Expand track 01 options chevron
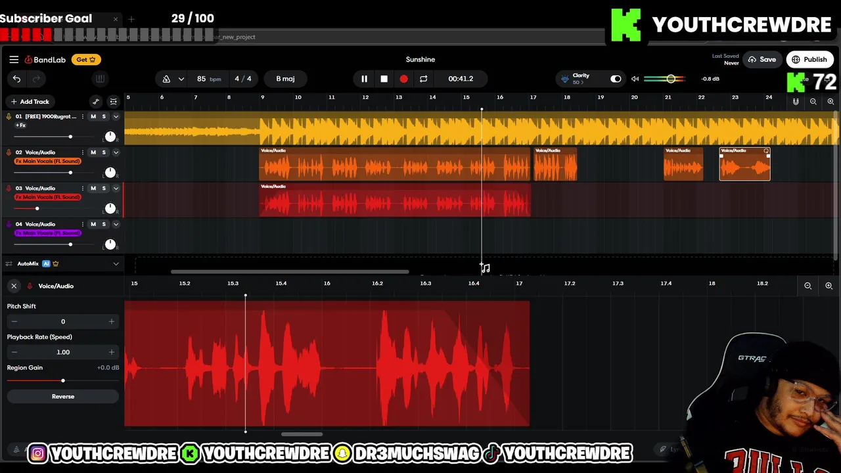Screen dimensions: 841x473 (116, 117)
